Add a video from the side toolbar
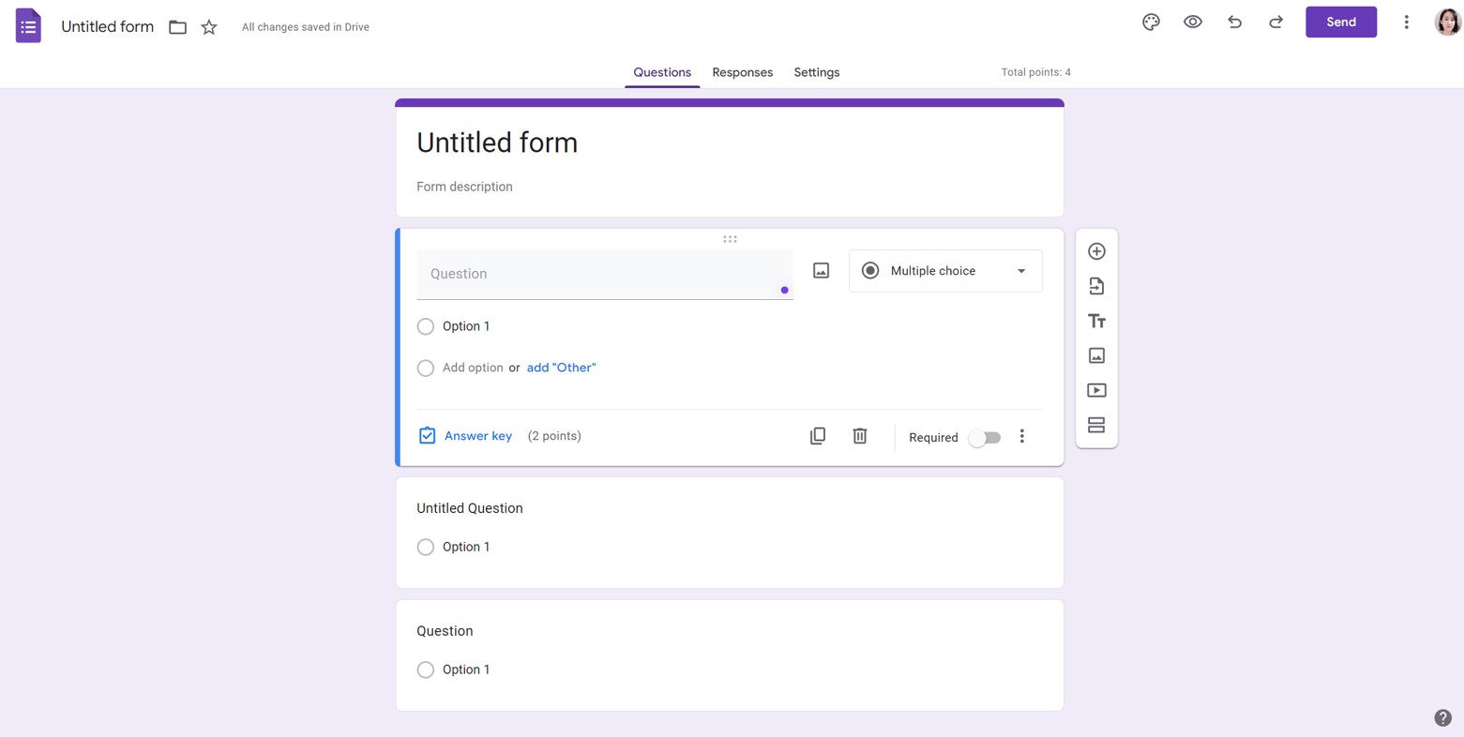The width and height of the screenshot is (1464, 737). coord(1096,390)
